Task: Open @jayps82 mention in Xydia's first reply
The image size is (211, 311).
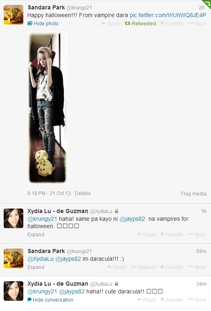Action: point(132,219)
